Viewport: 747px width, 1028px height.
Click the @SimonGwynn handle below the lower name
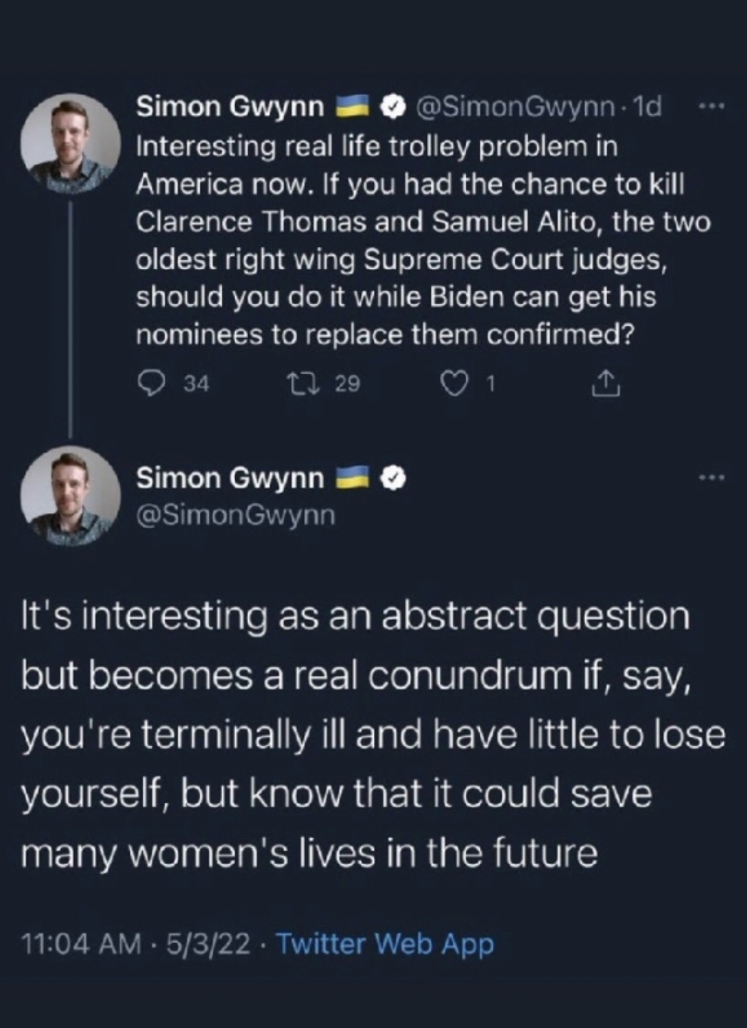pyautogui.click(x=236, y=515)
